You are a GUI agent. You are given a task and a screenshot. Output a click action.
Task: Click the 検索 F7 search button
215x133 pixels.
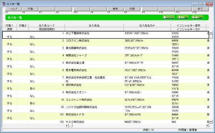click(115, 9)
